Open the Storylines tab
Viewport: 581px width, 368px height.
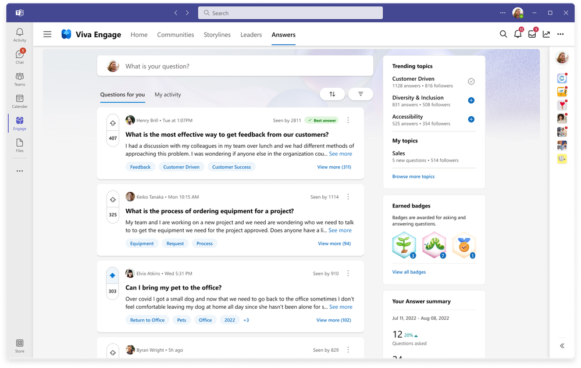pyautogui.click(x=217, y=34)
